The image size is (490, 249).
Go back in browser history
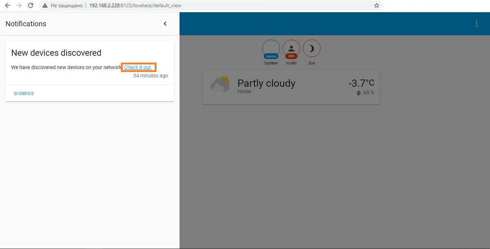(x=7, y=6)
